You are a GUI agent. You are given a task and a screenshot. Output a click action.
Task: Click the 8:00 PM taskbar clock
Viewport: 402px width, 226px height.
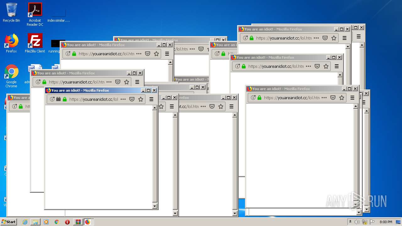[386, 222]
